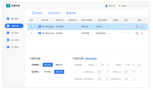Click 文件名称 column header
Viewport: 153px width, 90px height.
(x=45, y=20)
